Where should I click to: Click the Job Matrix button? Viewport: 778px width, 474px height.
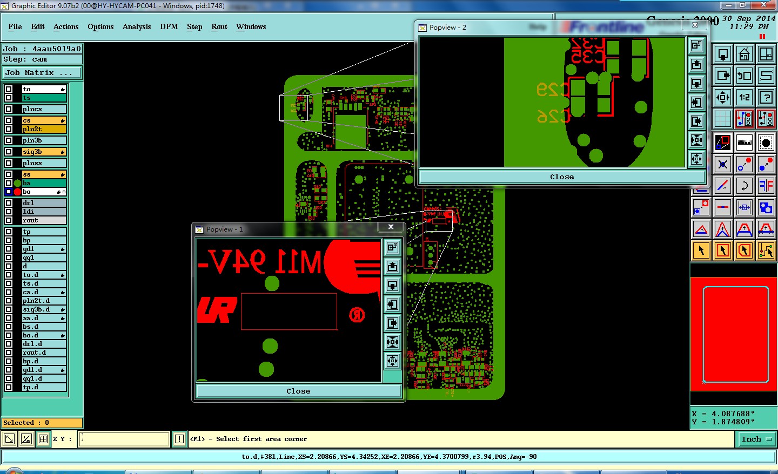coord(42,72)
